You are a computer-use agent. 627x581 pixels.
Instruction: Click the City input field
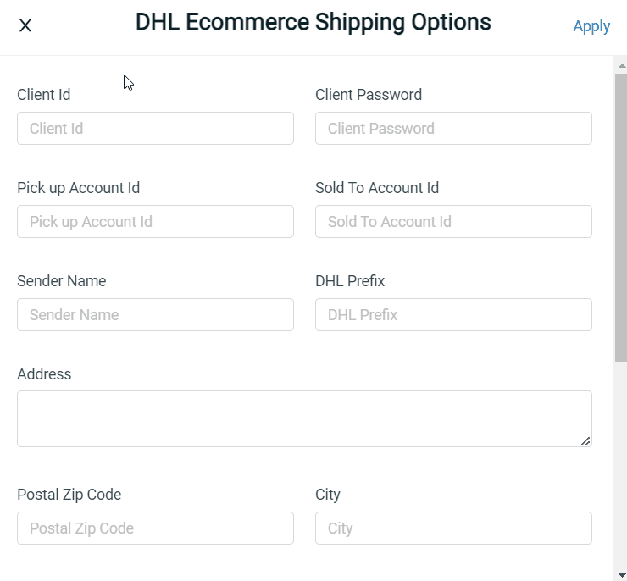click(453, 528)
